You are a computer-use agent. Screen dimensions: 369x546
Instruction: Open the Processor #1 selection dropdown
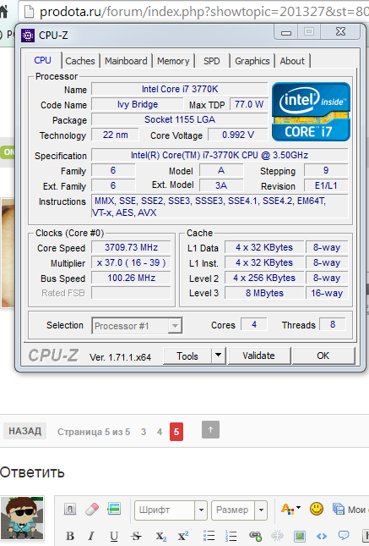click(x=137, y=326)
